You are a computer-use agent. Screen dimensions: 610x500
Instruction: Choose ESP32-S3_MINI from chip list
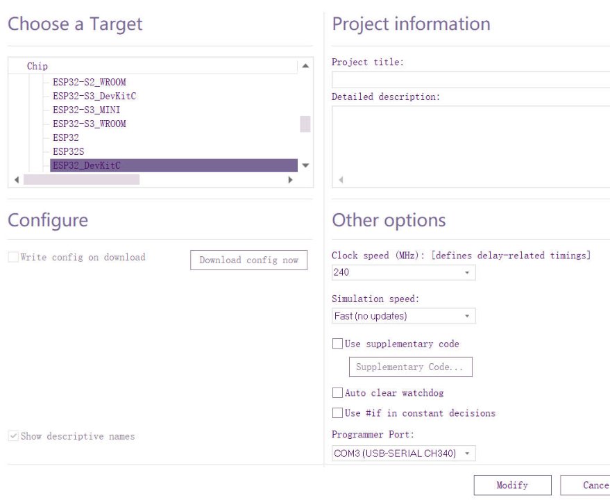tap(87, 110)
